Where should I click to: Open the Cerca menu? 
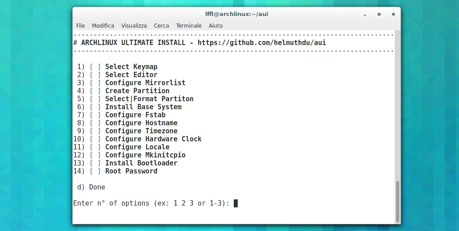pos(161,26)
